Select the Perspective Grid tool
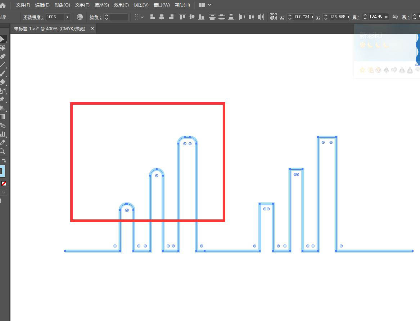 click(3, 108)
